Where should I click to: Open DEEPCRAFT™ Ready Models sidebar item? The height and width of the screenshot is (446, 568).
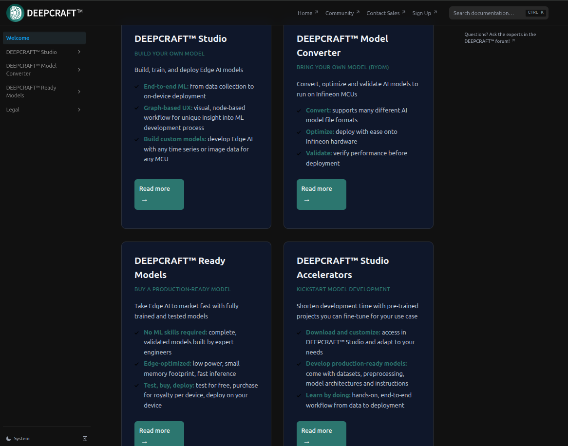(x=31, y=92)
